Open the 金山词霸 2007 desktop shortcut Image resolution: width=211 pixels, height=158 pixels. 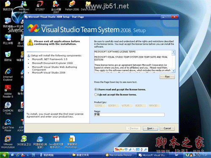(x=56, y=7)
